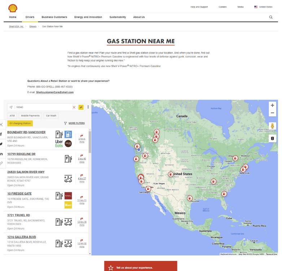Open the site search magnifier icon
The height and width of the screenshot is (271, 282).
click(x=271, y=17)
